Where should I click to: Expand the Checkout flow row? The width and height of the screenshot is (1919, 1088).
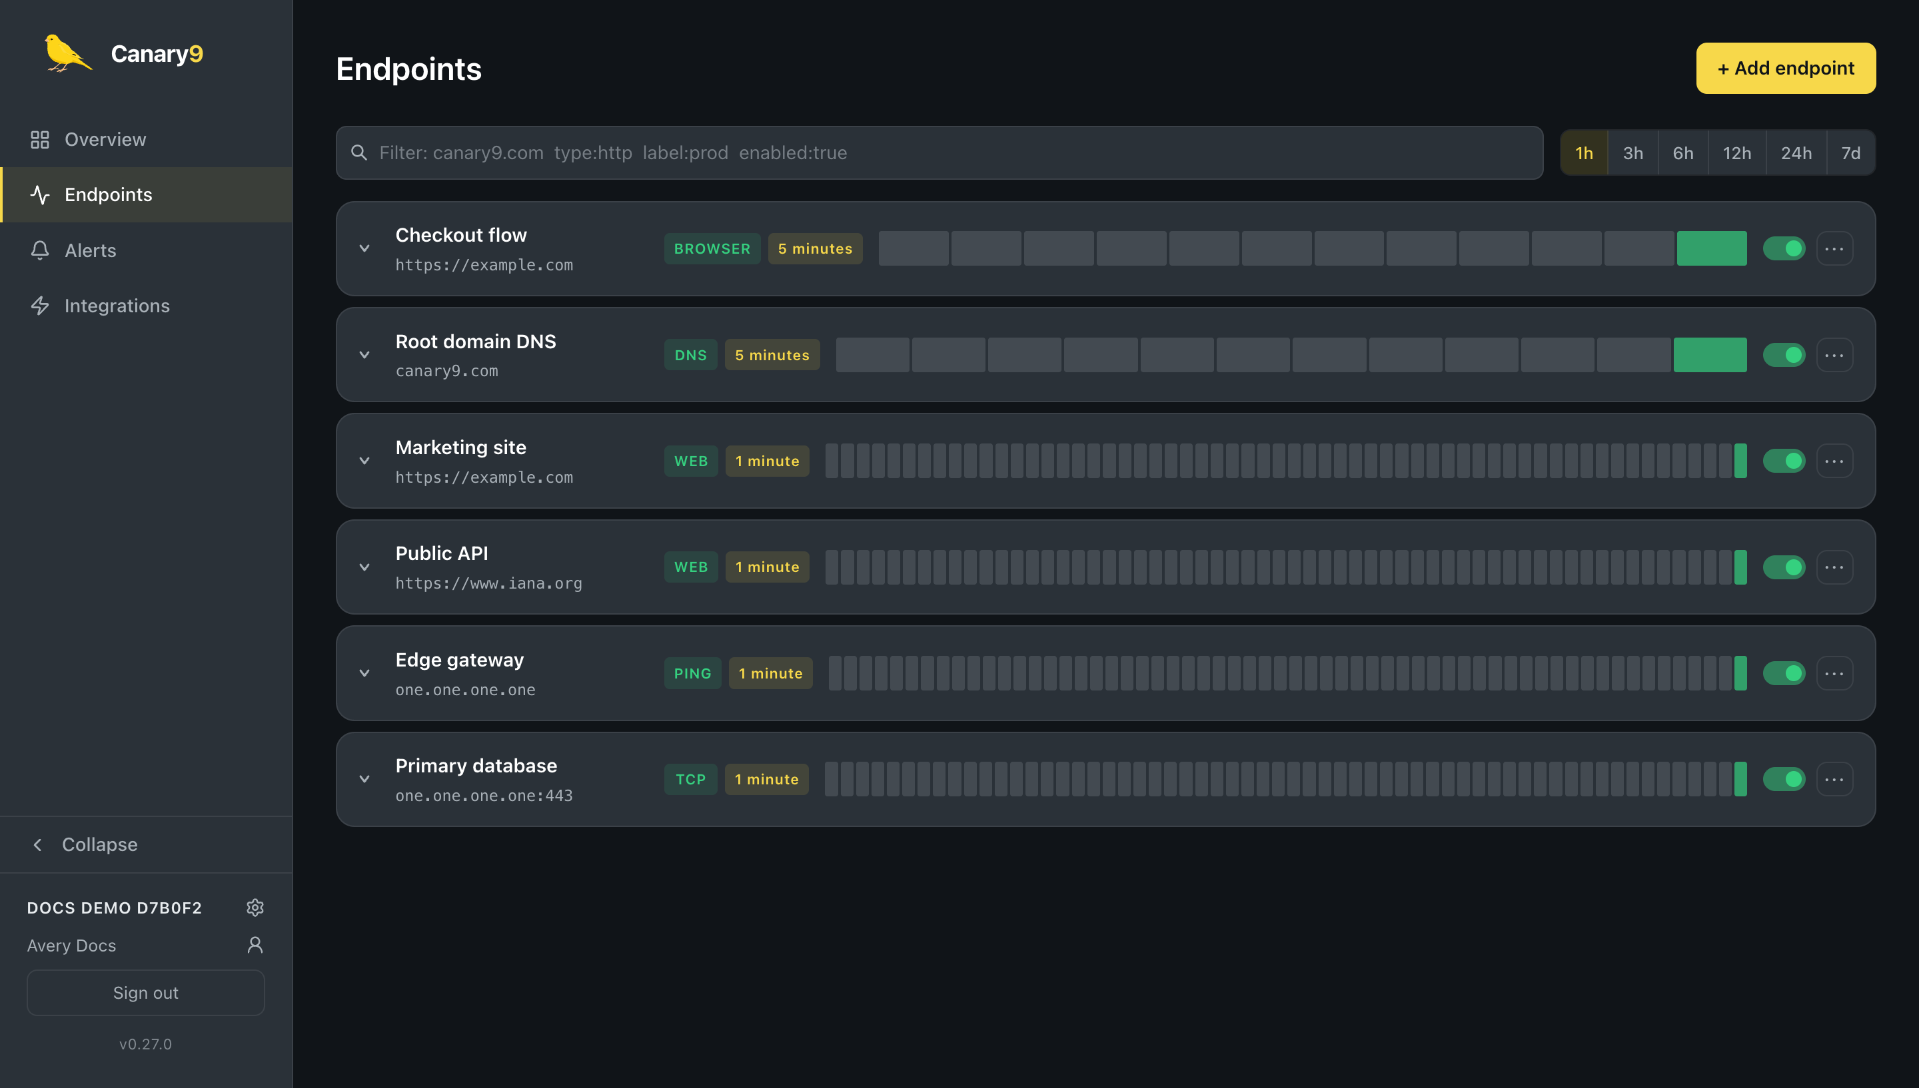coord(364,249)
